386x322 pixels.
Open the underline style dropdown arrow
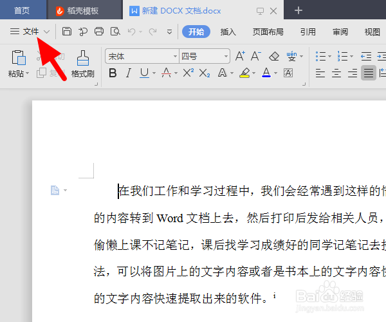[154, 73]
